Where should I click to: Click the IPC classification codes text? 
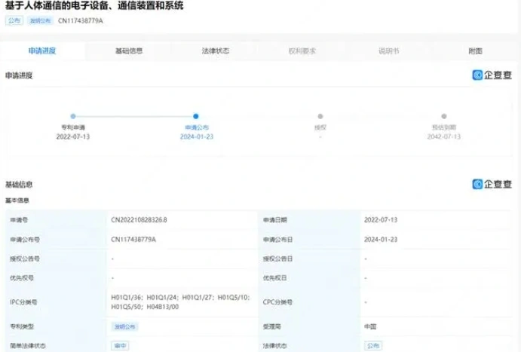(173, 302)
